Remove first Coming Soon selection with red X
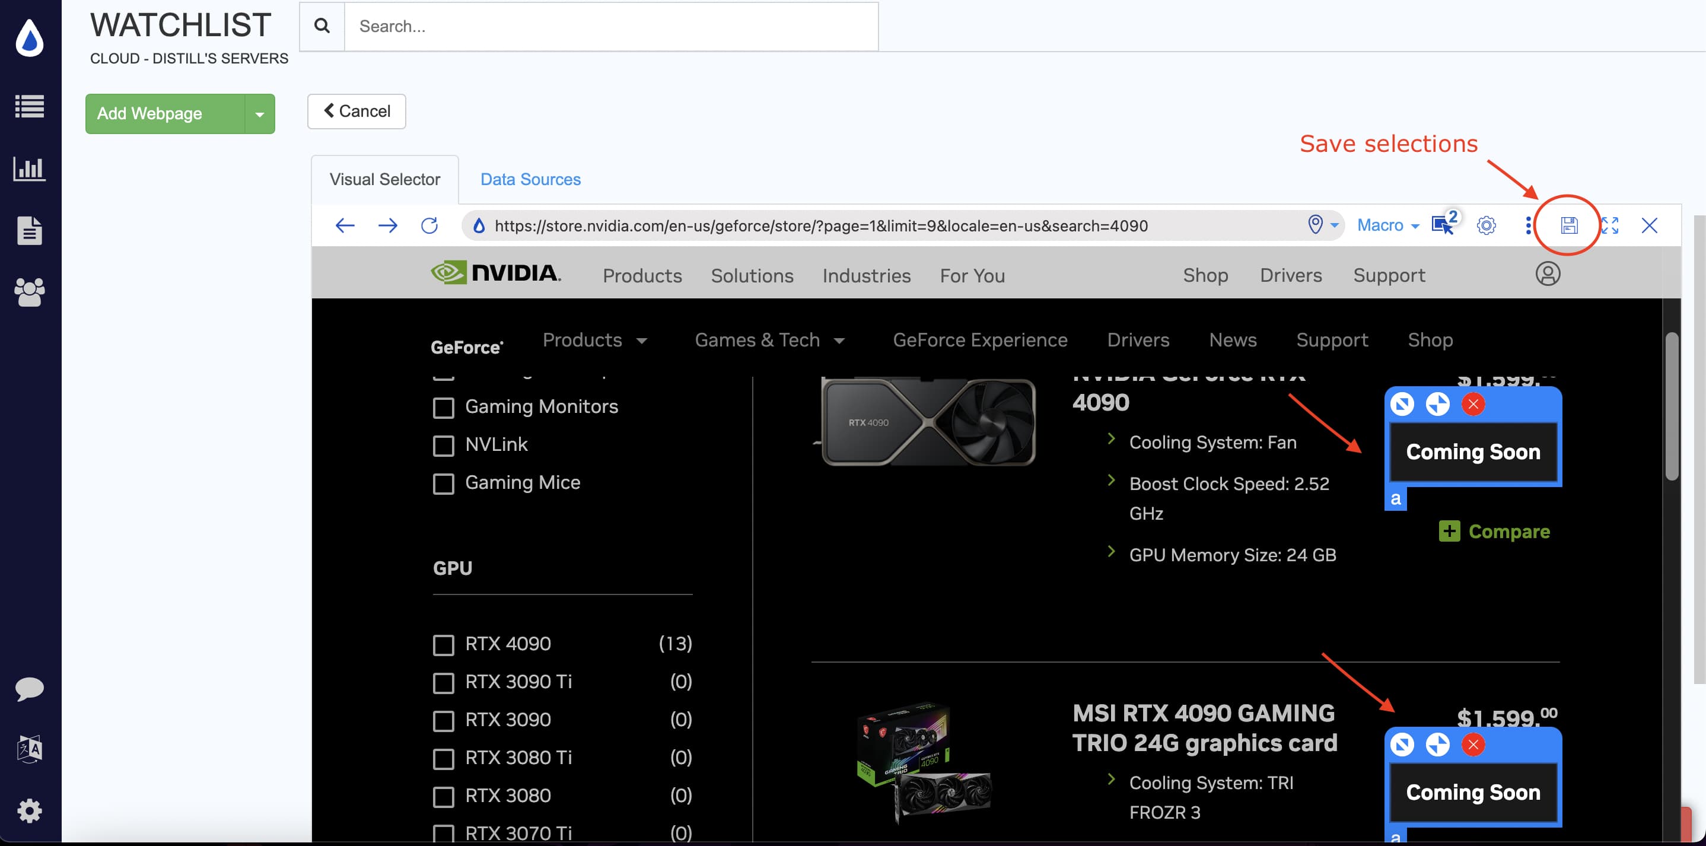The height and width of the screenshot is (846, 1706). point(1473,404)
